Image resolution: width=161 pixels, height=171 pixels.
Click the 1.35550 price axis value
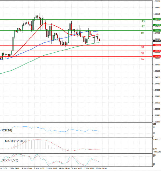pyautogui.click(x=157, y=65)
